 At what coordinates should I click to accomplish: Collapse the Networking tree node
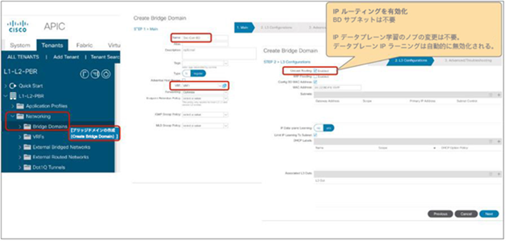tap(13, 116)
